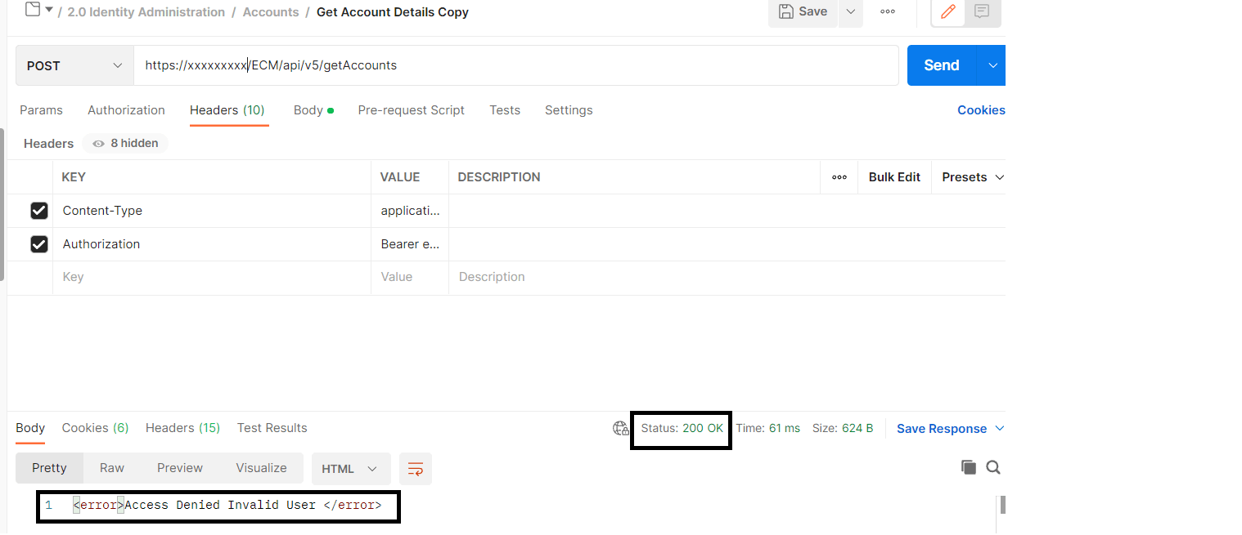This screenshot has height=535, width=1242.
Task: Uncheck the Content-Type header checkbox
Action: [x=38, y=211]
